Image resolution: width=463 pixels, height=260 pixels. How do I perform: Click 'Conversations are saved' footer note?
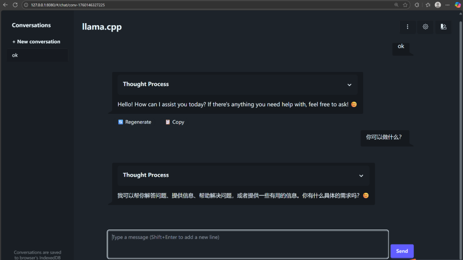[x=37, y=255]
